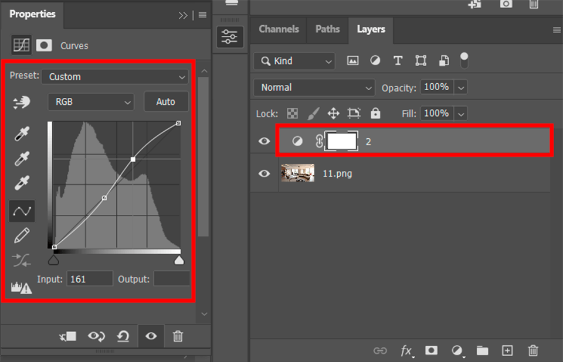
Task: Activate the on-image targeted adjustment hand tool
Action: coord(22,103)
